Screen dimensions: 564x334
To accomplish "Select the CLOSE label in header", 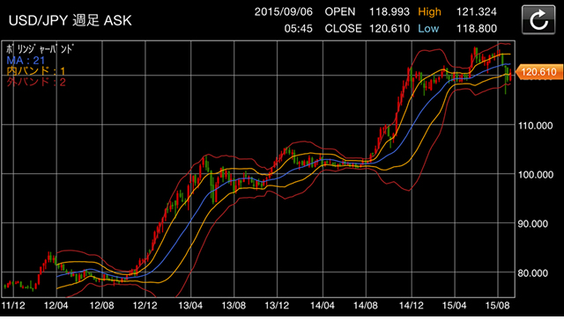I will (343, 28).
